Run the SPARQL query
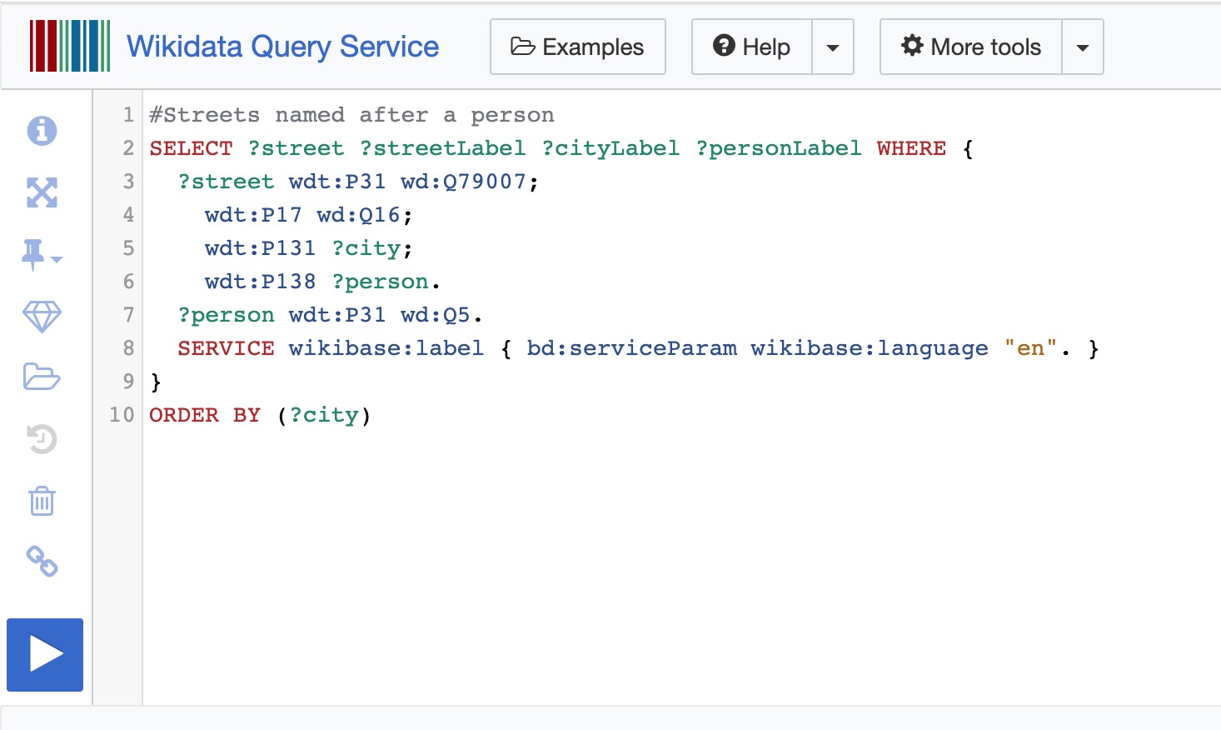The width and height of the screenshot is (1221, 730). point(44,655)
